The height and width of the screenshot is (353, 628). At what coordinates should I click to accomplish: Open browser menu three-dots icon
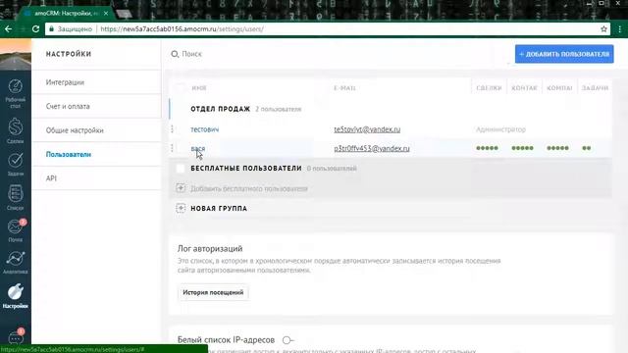tap(619, 28)
